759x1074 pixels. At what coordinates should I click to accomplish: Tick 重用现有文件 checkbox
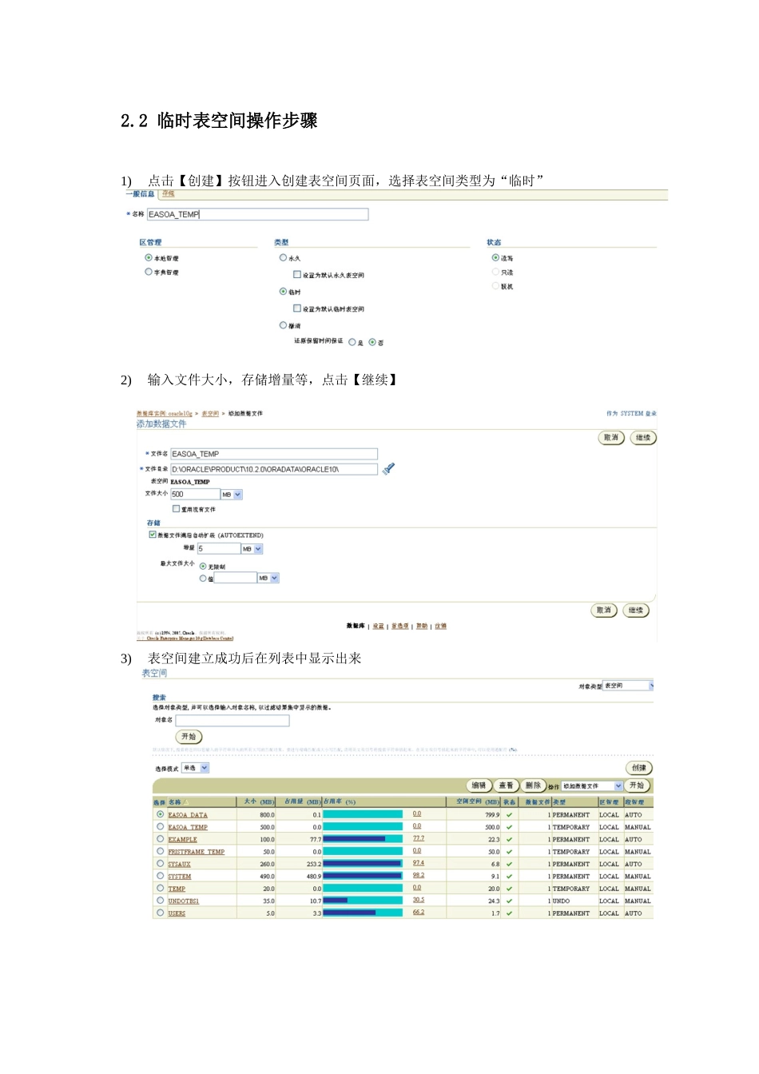click(177, 509)
